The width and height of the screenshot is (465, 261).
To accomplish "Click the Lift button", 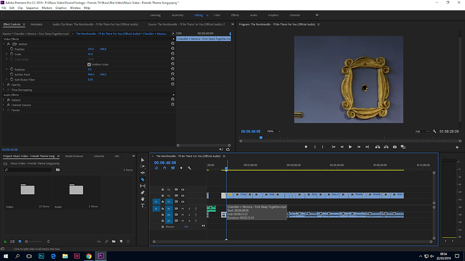I will tap(378, 147).
